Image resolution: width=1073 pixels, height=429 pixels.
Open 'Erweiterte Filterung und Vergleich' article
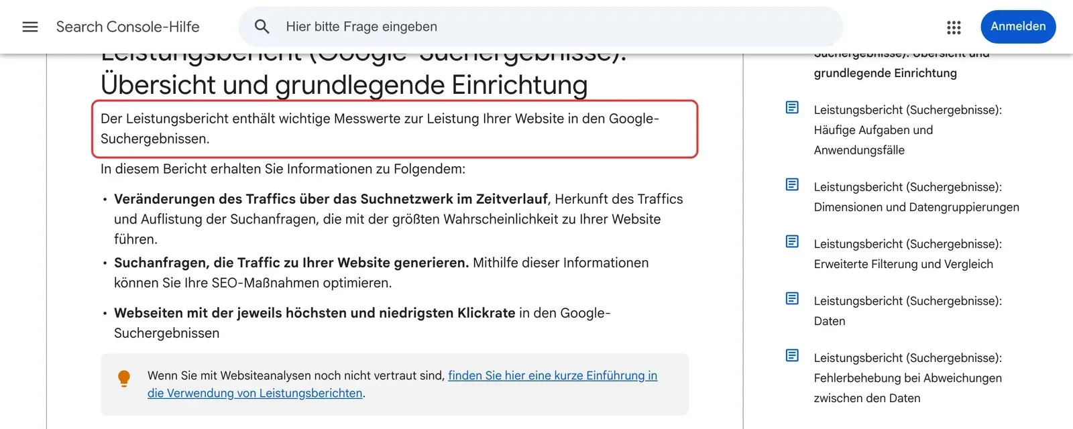[908, 254]
